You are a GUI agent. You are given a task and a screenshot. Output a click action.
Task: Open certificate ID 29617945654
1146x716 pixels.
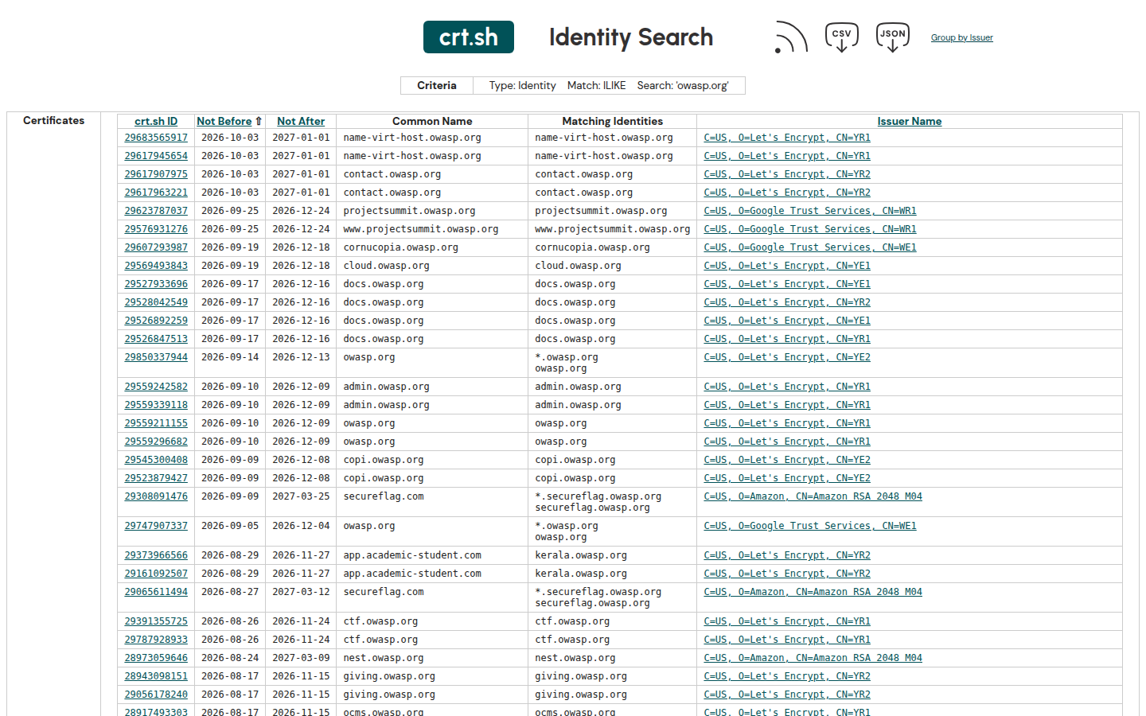(x=156, y=156)
